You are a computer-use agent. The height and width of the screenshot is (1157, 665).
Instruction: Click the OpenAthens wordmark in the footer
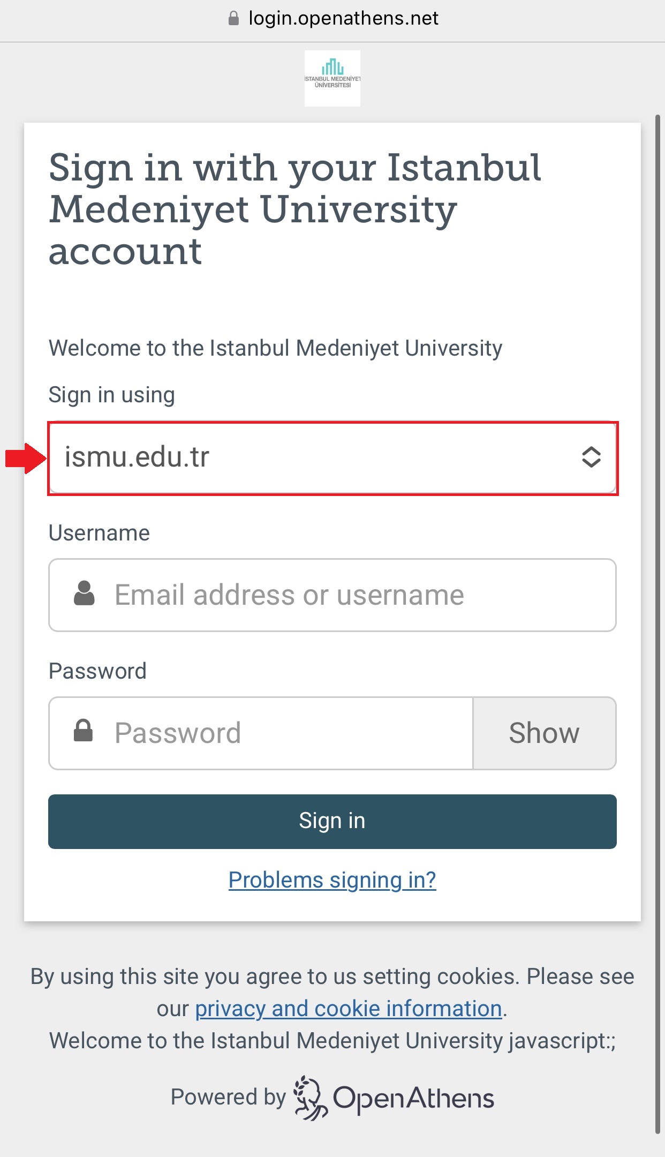[x=413, y=1098]
